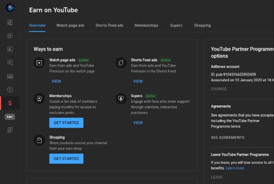Viewport: 274px width, 184px height.
Task: Select the Earn dollar sidebar icon
Action: (x=10, y=103)
